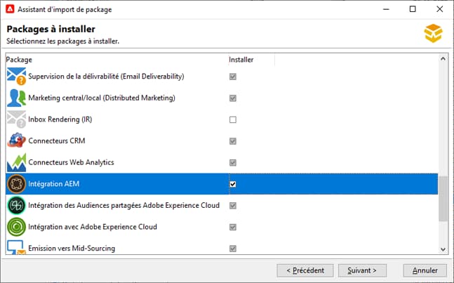Enable install checkbox for Inbox Rendering (IR)
The image size is (454, 283).
(x=233, y=119)
